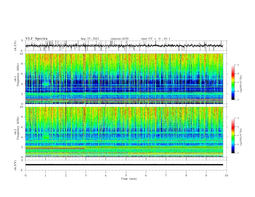The image size is (255, 197).
Task: Select the ch.2 "Frequency (kHz)" axis label
Action: (x=18, y=128)
